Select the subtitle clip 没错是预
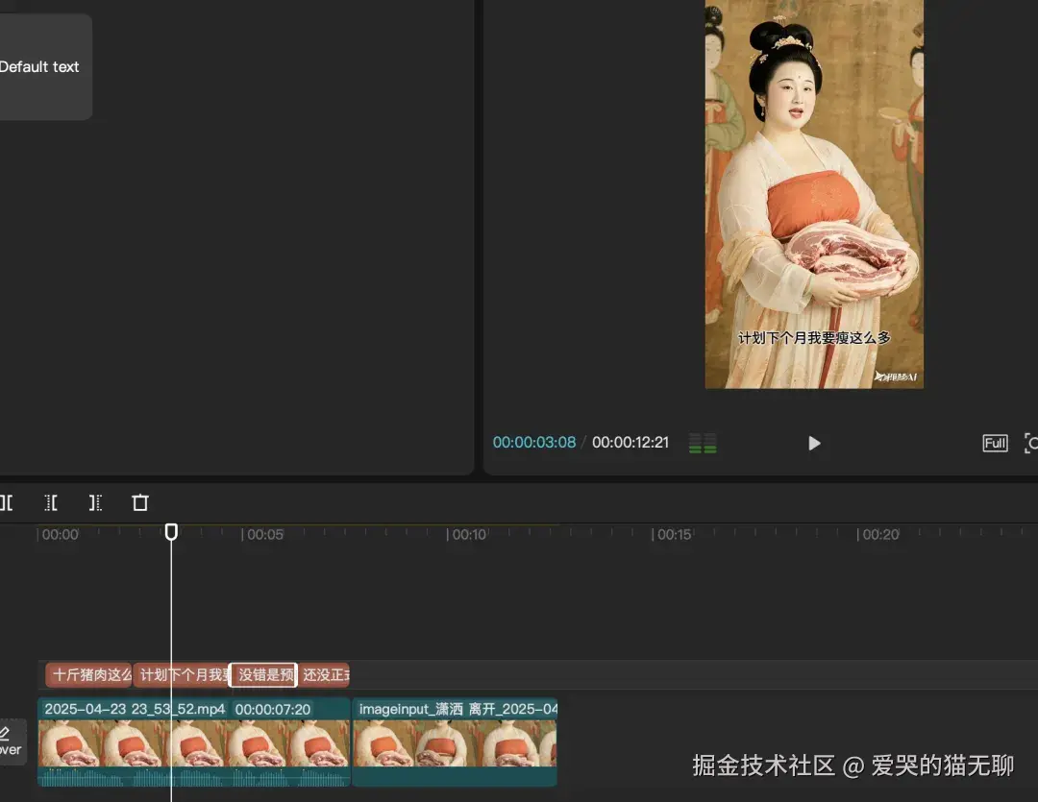 [262, 675]
